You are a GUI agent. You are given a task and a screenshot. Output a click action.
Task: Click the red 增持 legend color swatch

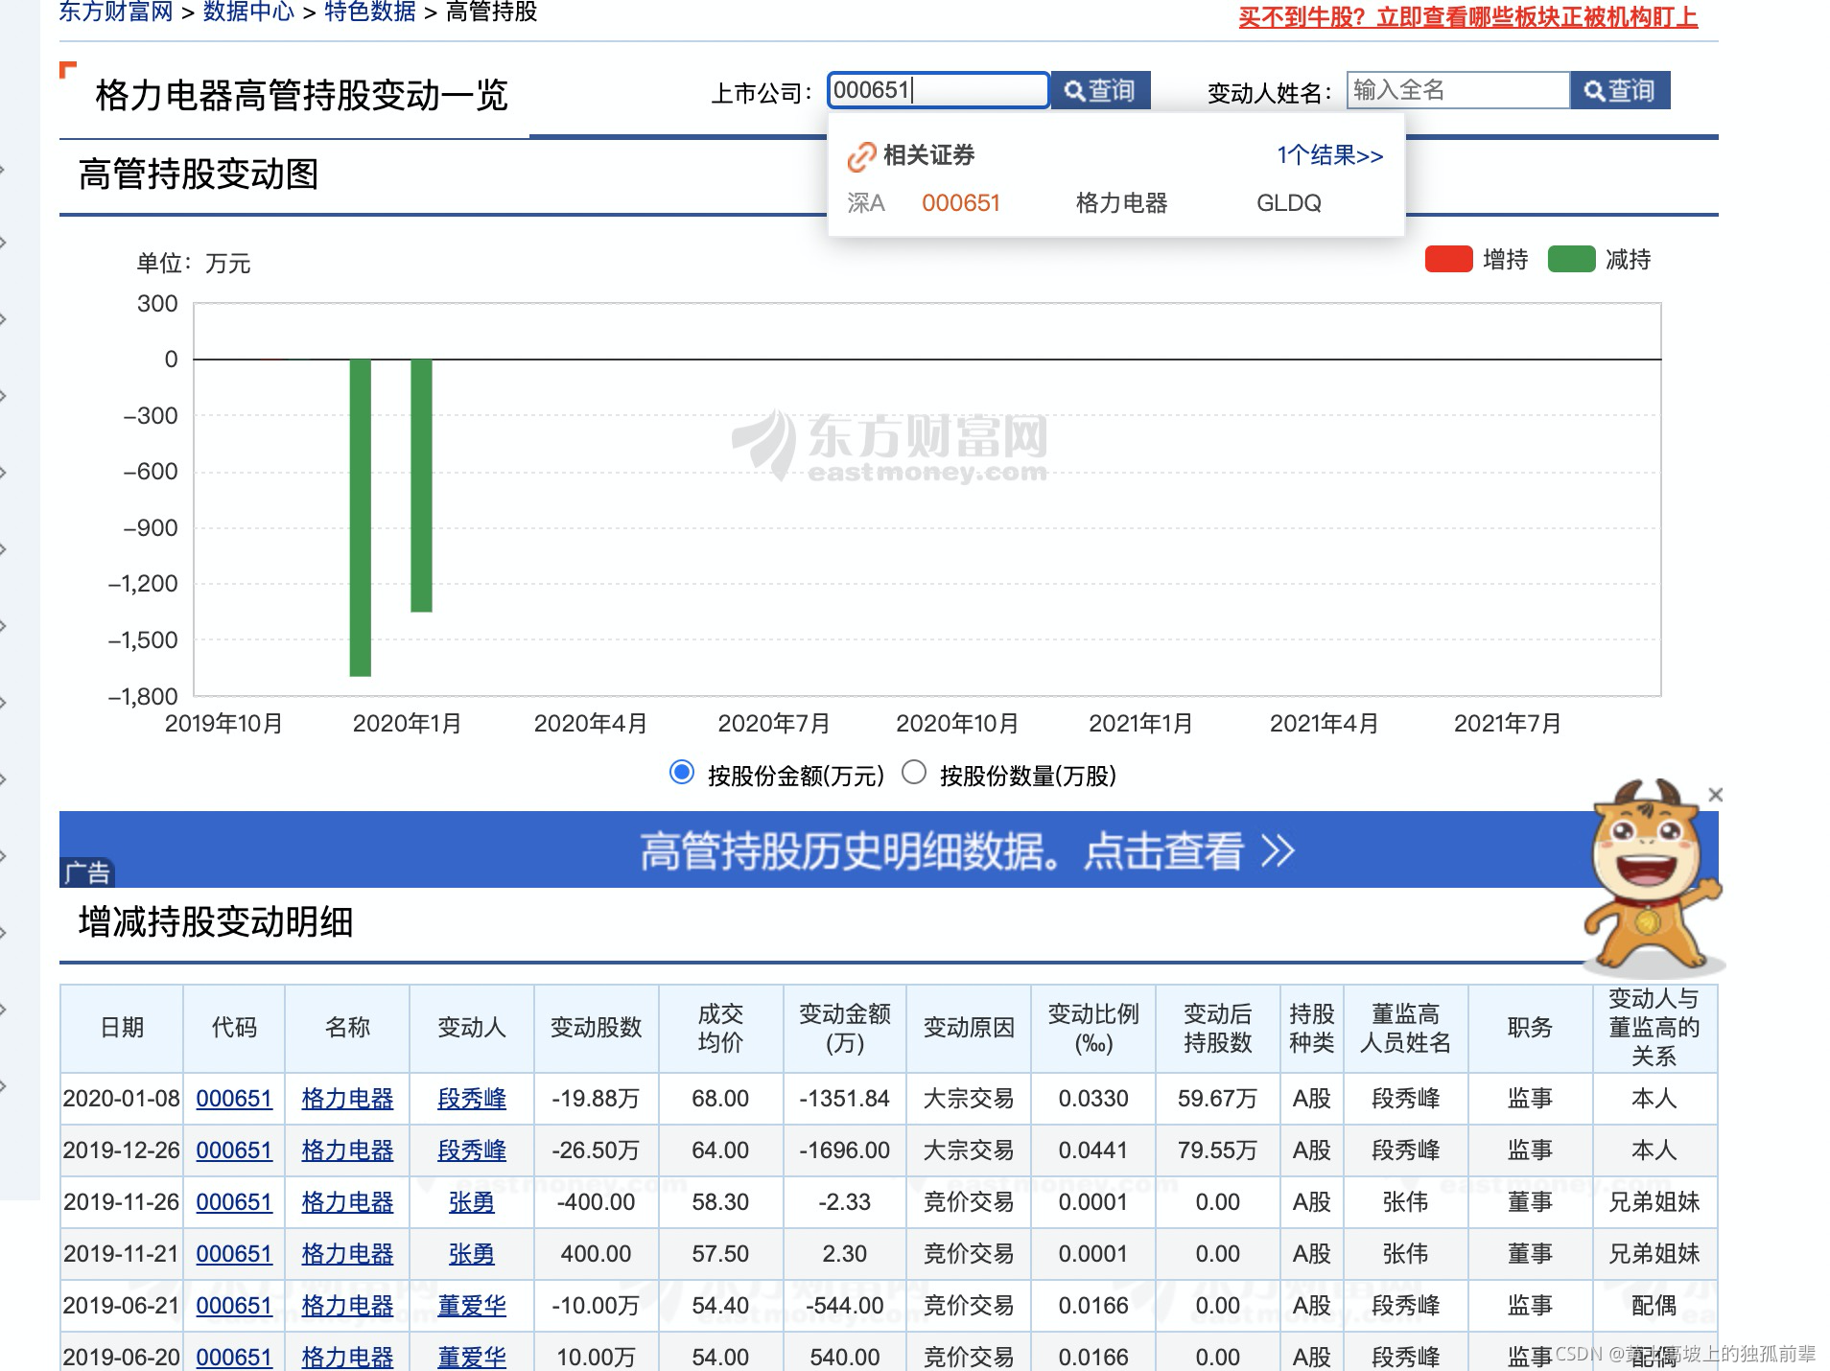point(1448,259)
